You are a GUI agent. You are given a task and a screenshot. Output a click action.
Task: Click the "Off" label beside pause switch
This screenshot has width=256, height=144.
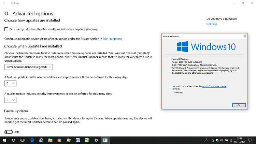tap(17, 132)
